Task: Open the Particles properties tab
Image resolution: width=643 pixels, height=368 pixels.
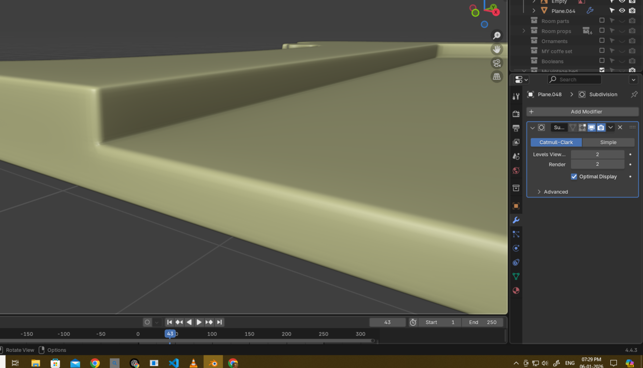Action: pyautogui.click(x=516, y=234)
